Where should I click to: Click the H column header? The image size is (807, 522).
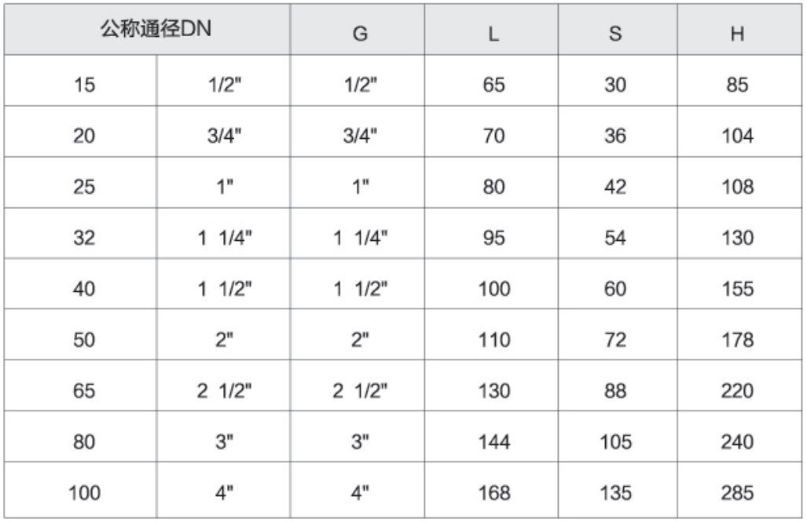tap(739, 29)
